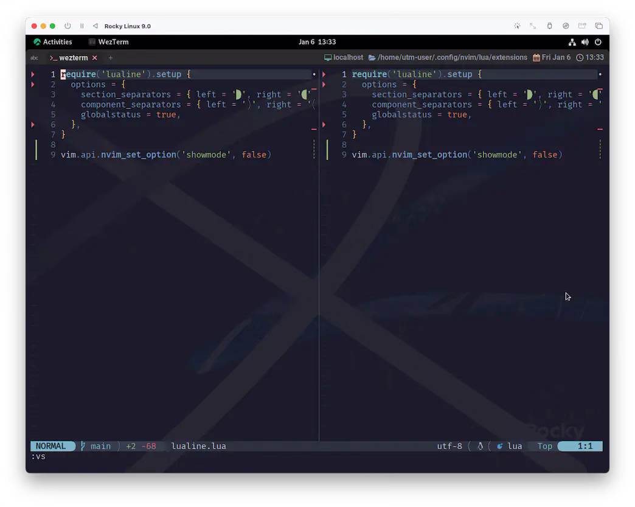Click the git branch icon beside main
This screenshot has height=507, width=635.
[x=83, y=446]
